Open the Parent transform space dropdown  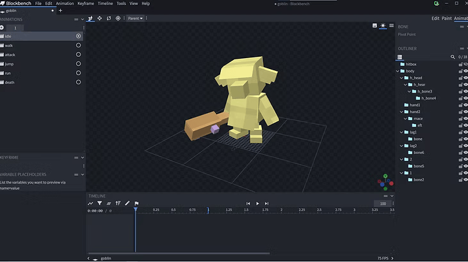point(135,19)
